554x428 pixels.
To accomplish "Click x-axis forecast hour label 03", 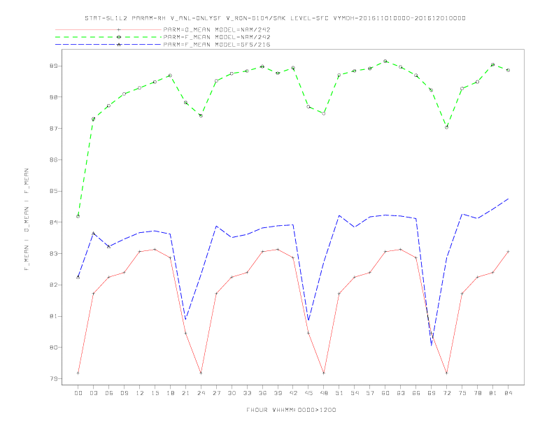I will point(93,393).
